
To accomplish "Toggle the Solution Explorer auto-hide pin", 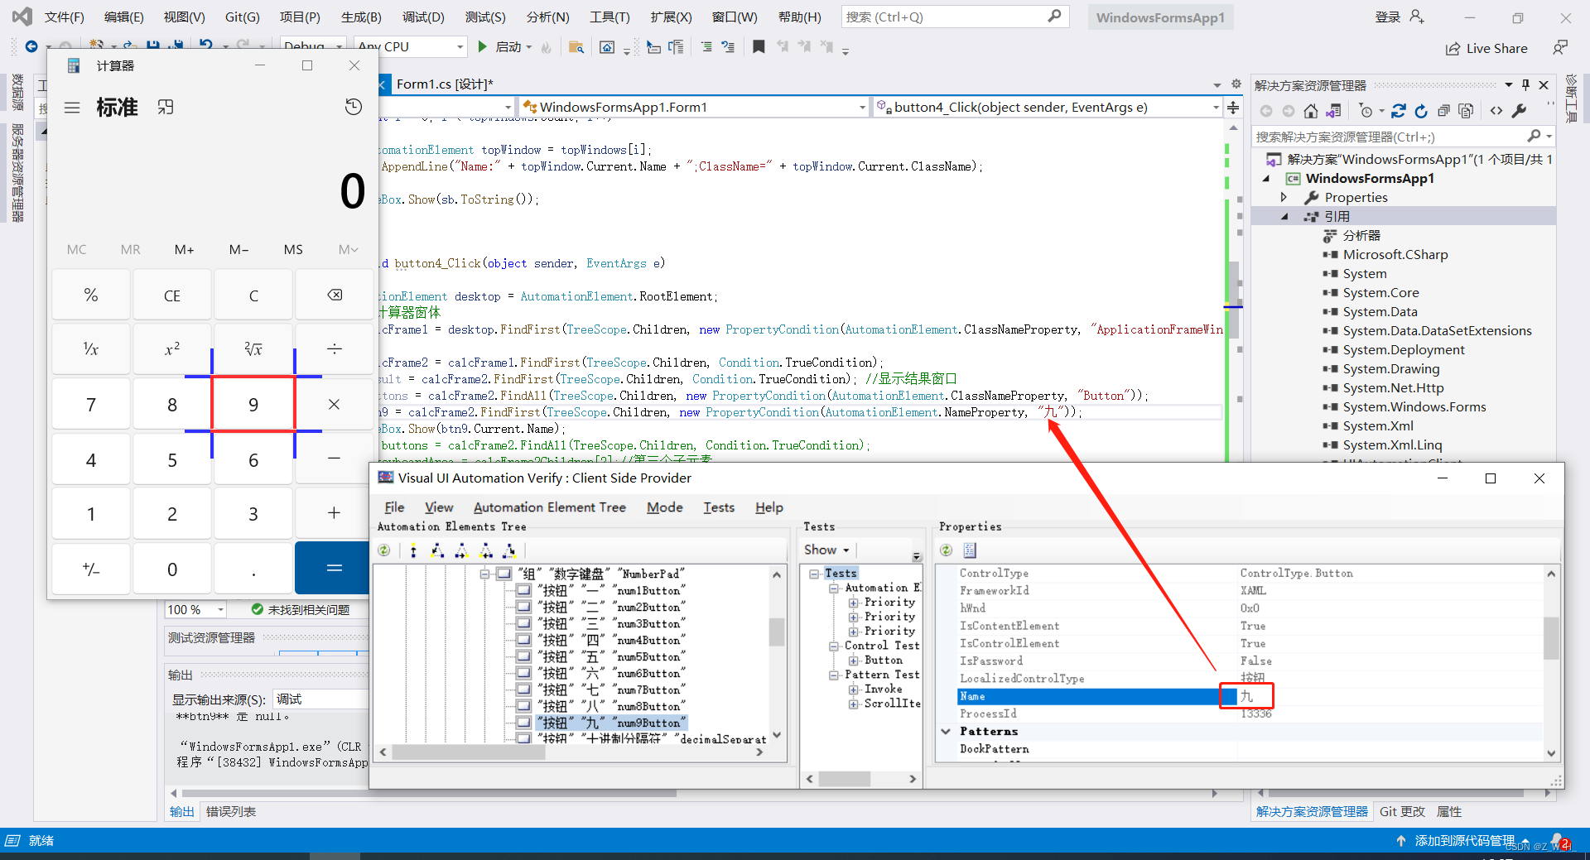I will 1525,84.
